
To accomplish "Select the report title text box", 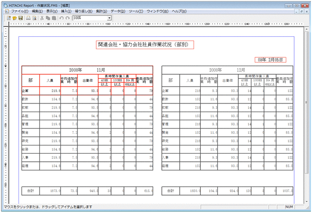I will (145, 45).
